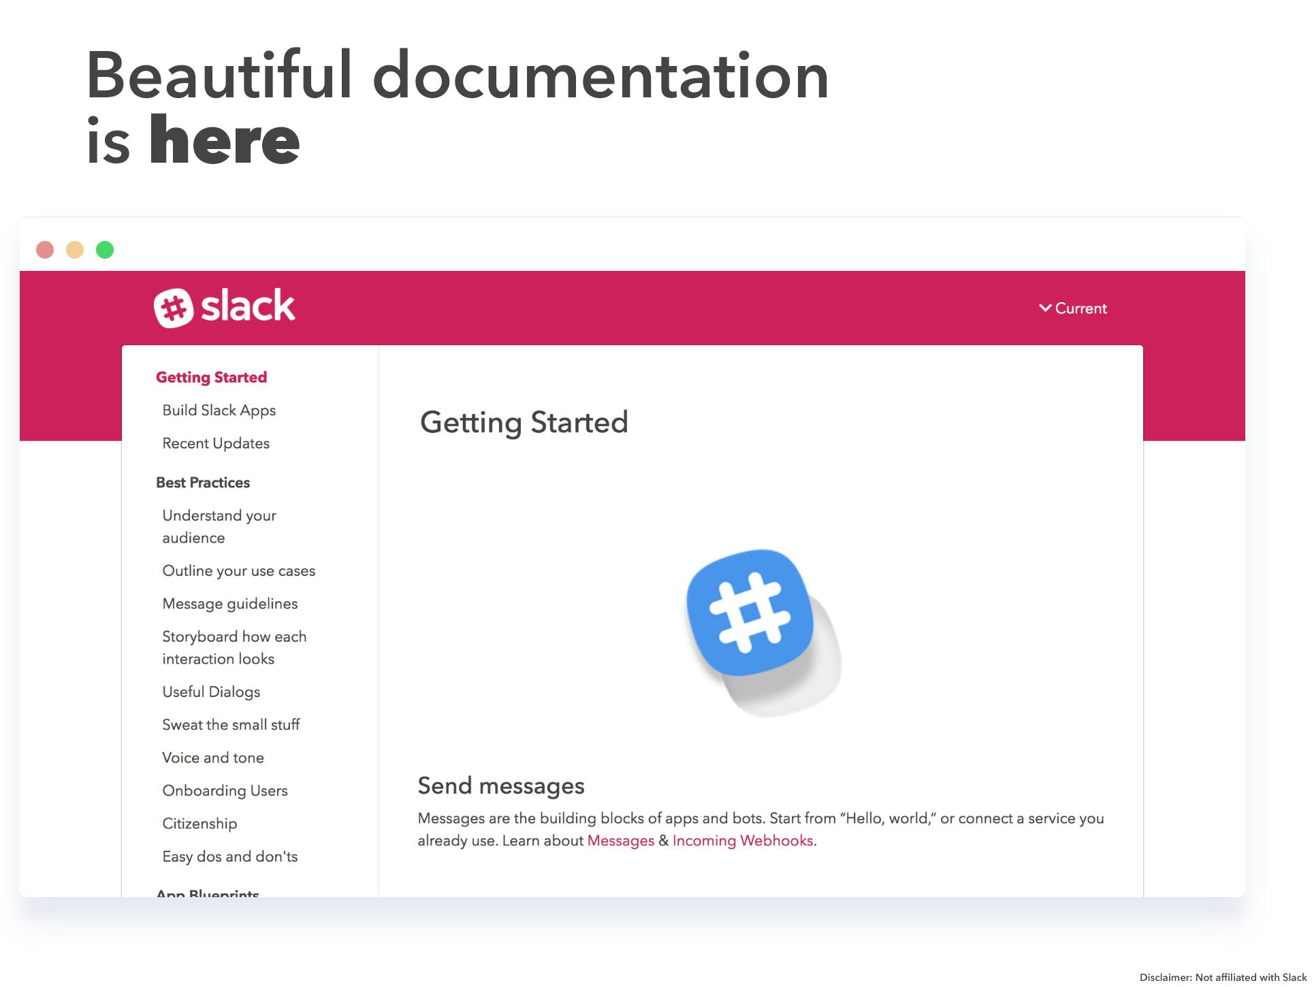The height and width of the screenshot is (987, 1312).
Task: Open Storyboard how each interaction looks
Action: pos(234,647)
